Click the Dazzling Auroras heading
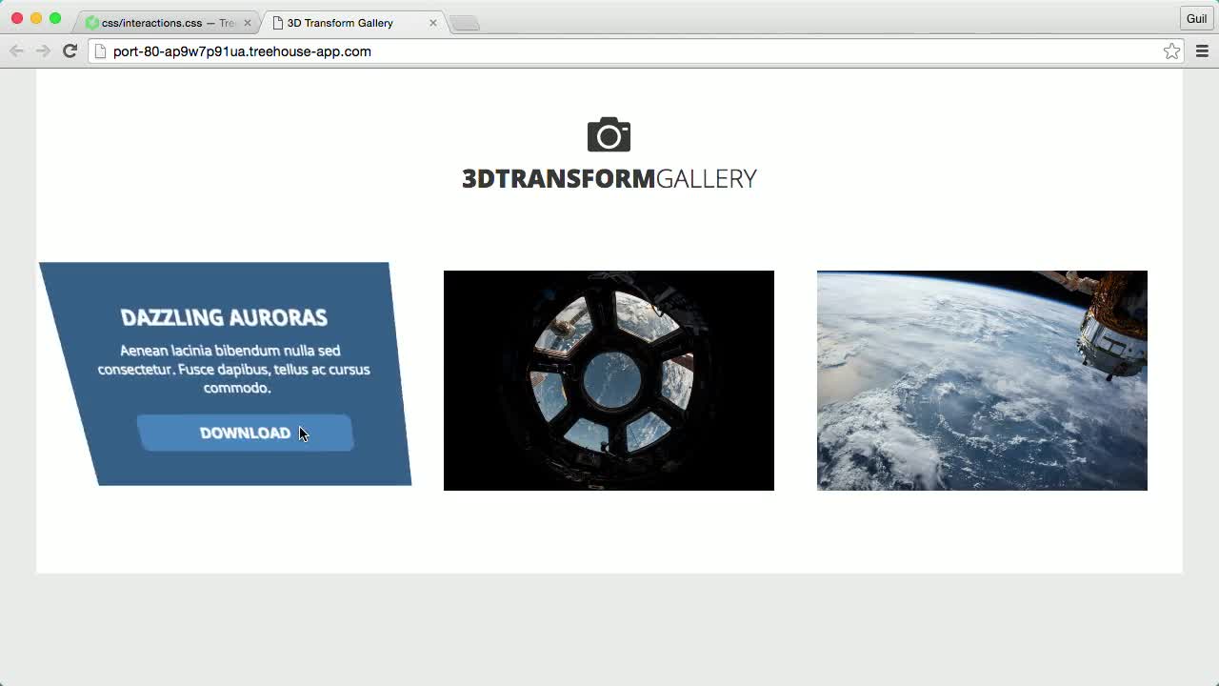1219x686 pixels. pyautogui.click(x=224, y=317)
